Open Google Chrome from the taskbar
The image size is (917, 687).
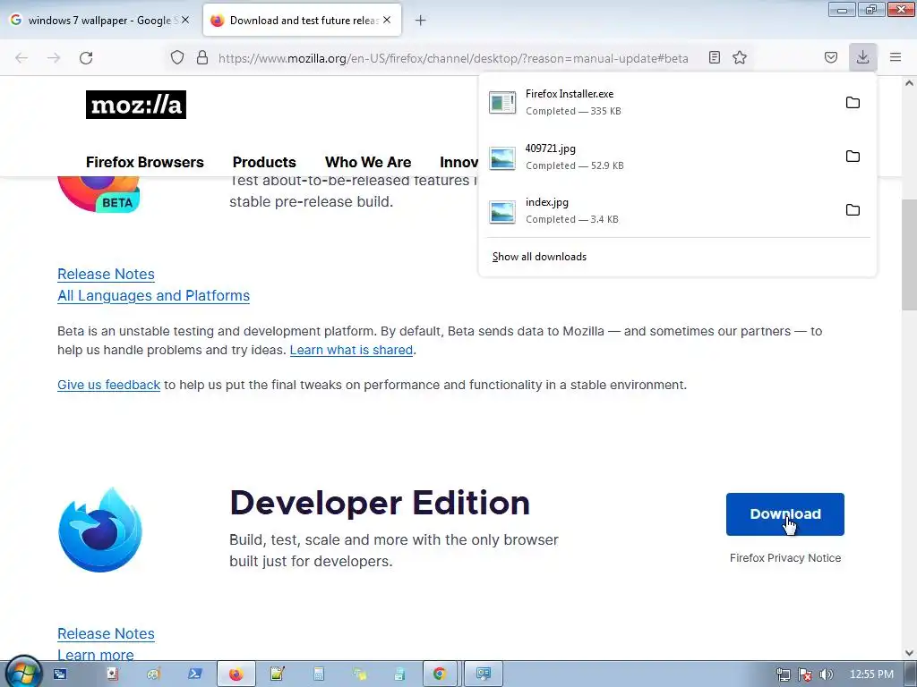tap(440, 674)
